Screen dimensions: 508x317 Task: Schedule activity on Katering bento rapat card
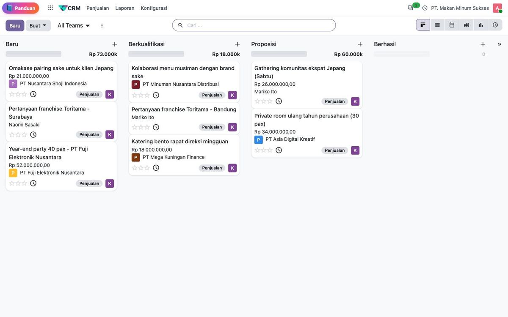coord(156,168)
